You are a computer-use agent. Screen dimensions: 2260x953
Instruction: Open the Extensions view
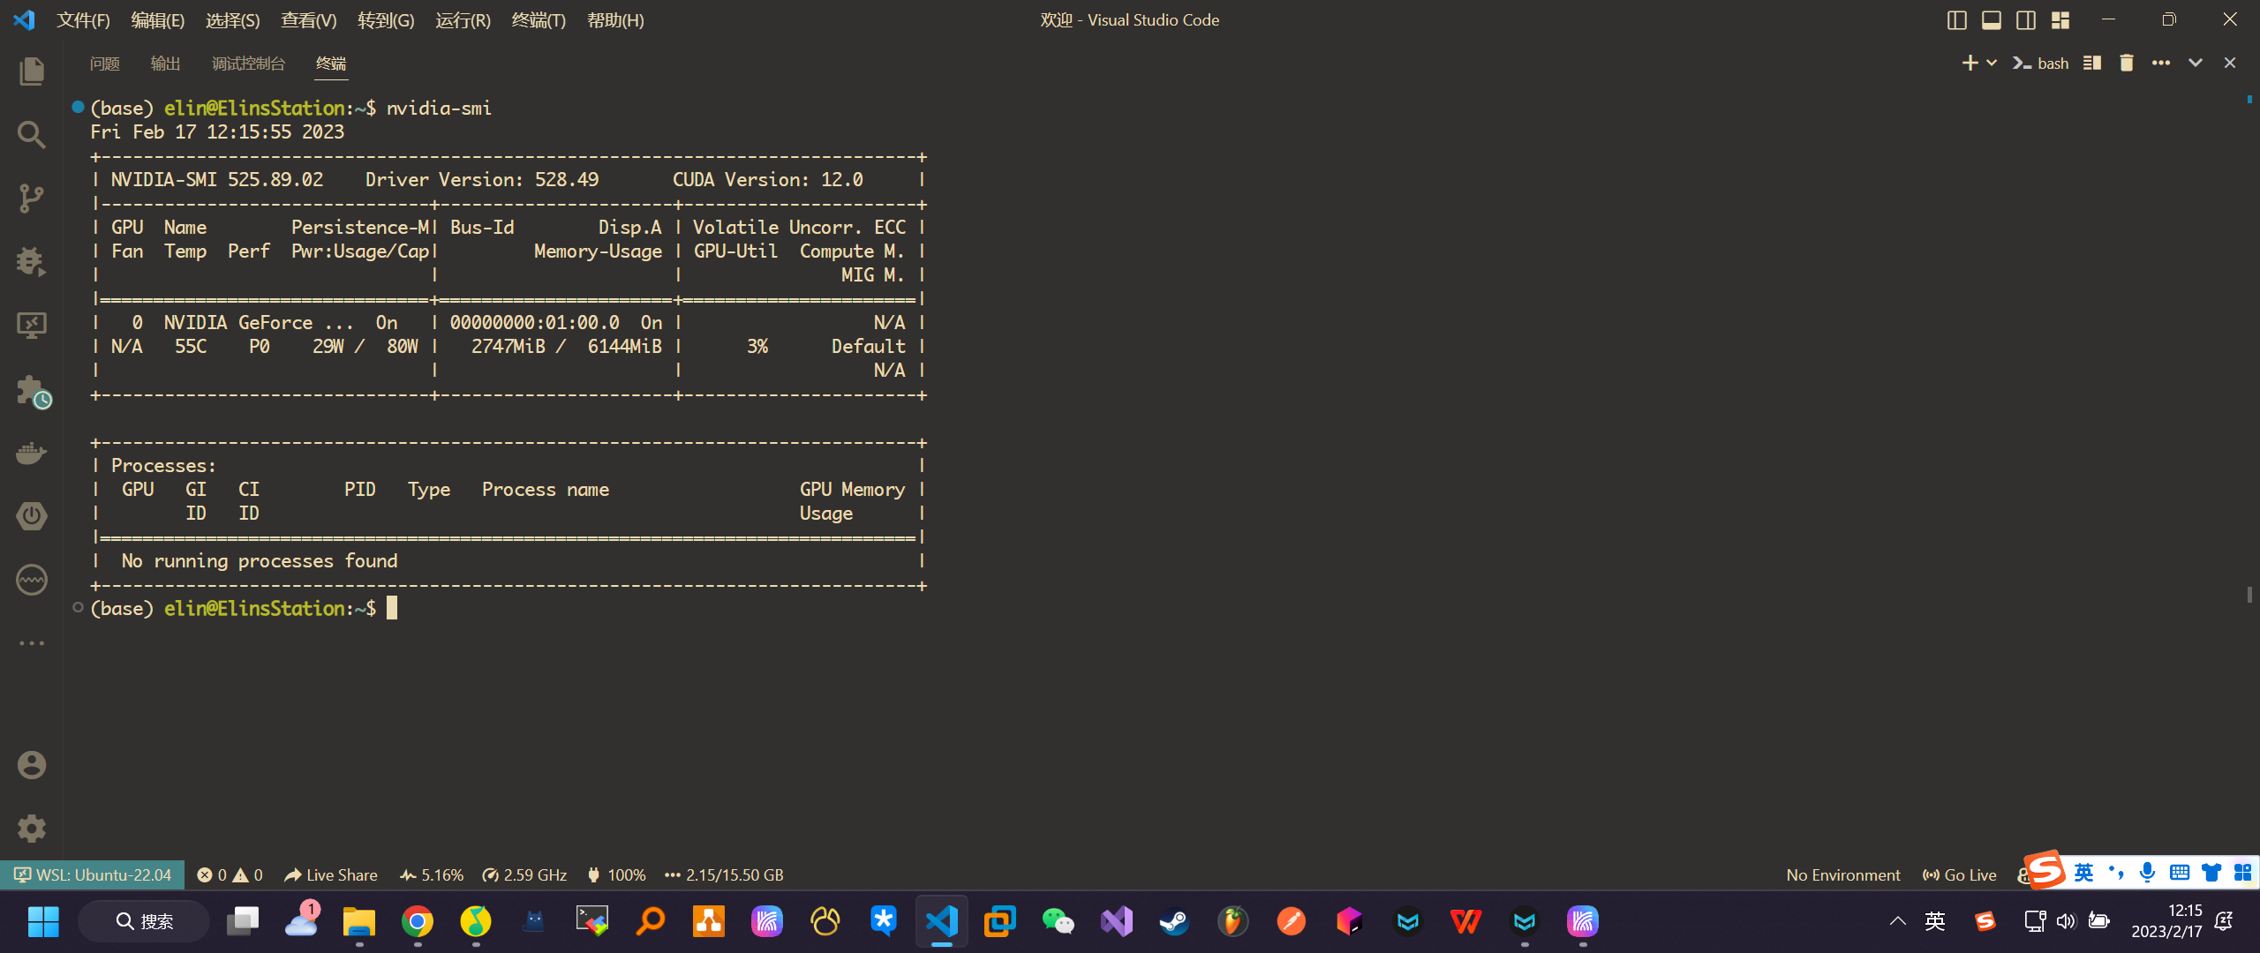[32, 389]
